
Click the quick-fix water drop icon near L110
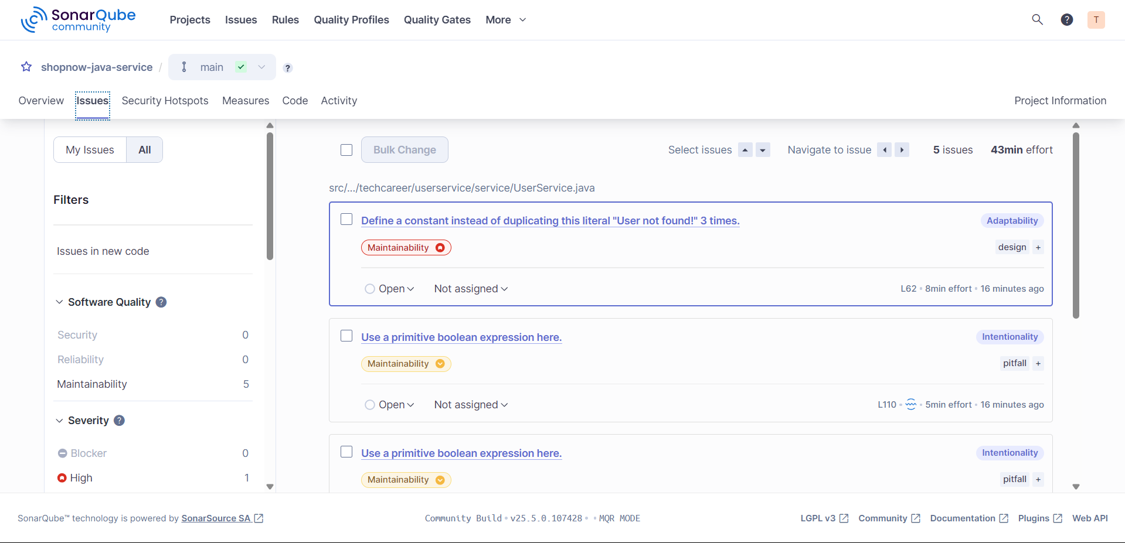tap(910, 404)
